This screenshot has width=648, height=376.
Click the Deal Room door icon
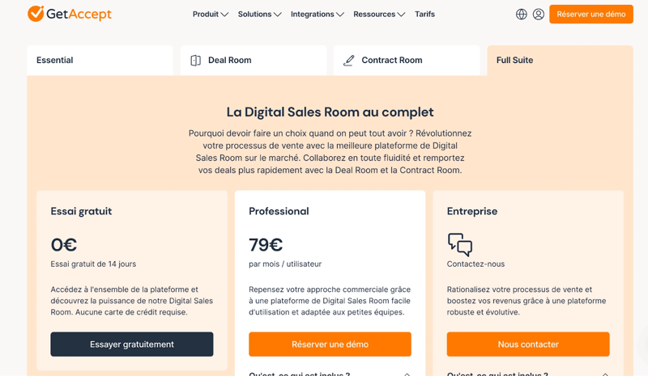click(x=195, y=61)
